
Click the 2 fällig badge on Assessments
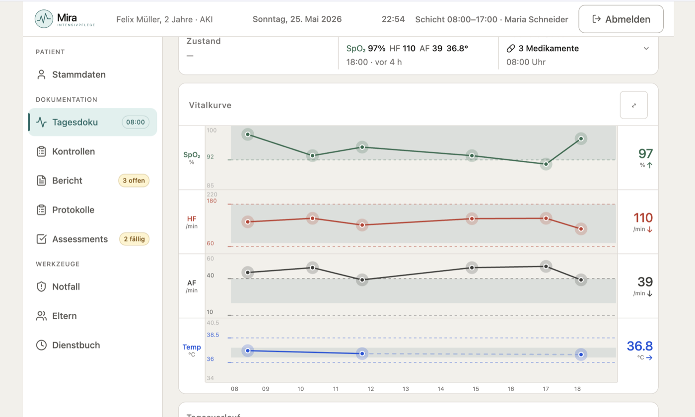(x=134, y=239)
